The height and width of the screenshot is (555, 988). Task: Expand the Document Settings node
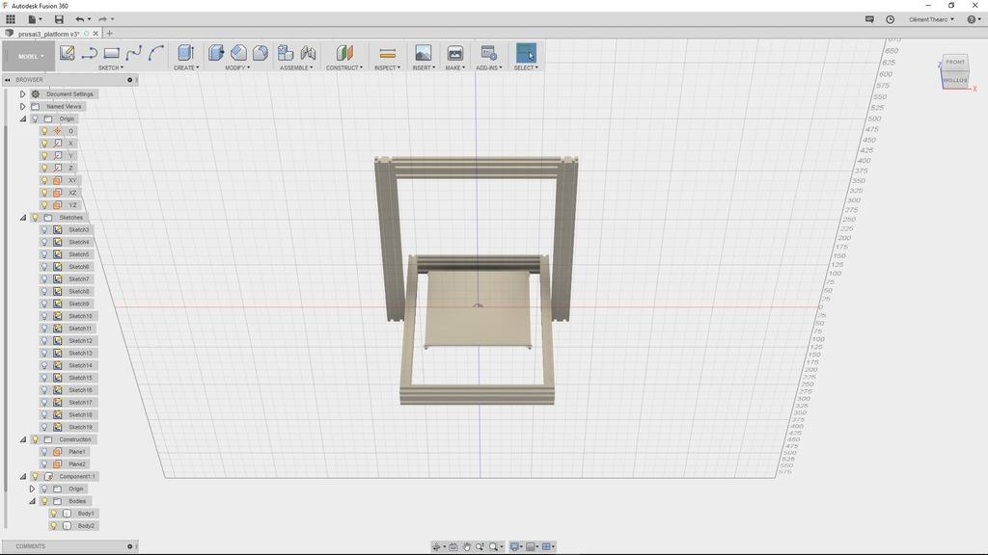coord(23,94)
